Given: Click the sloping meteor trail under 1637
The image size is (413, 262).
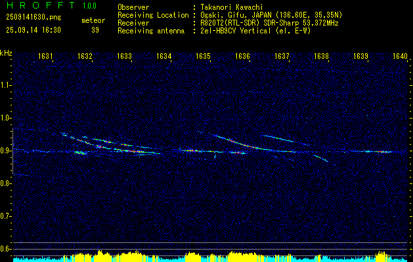Looking at the screenshot, I should [x=277, y=138].
